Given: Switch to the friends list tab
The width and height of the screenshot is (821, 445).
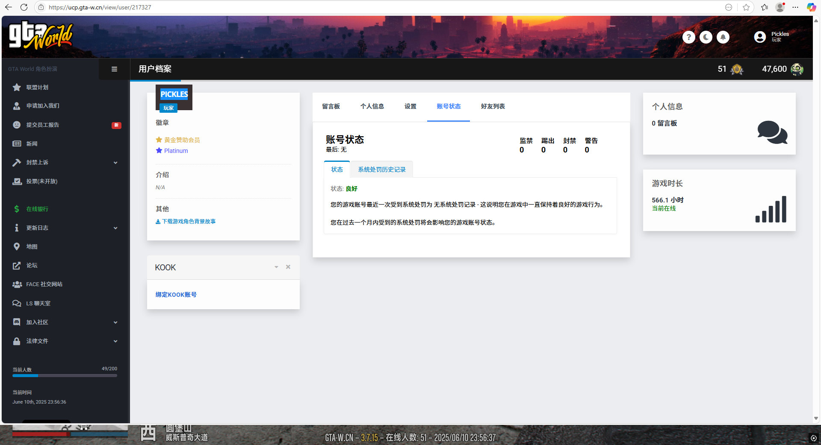Looking at the screenshot, I should pyautogui.click(x=493, y=106).
